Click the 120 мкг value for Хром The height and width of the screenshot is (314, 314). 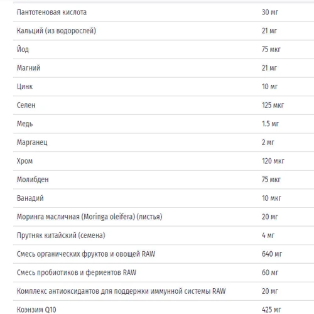[x=273, y=161]
